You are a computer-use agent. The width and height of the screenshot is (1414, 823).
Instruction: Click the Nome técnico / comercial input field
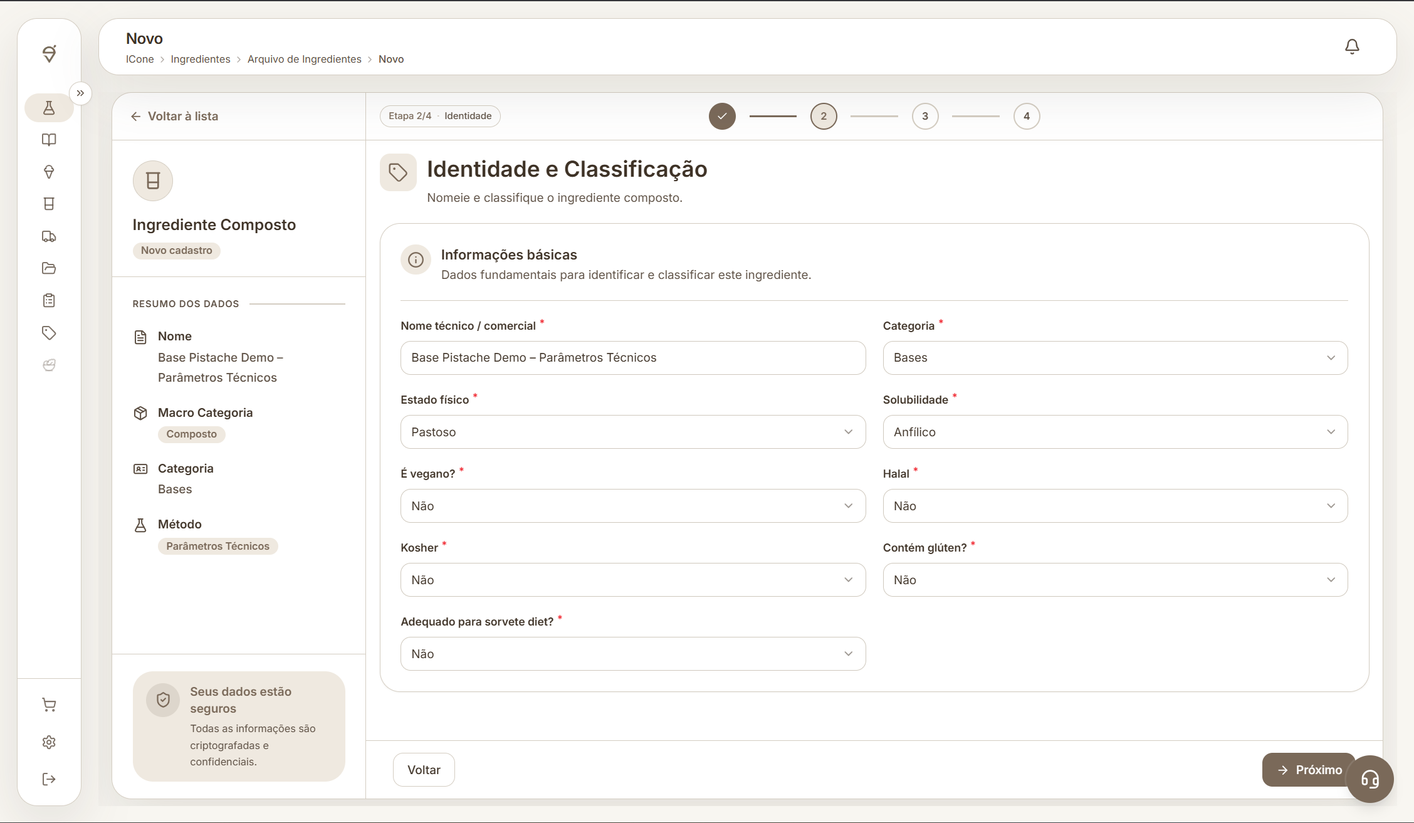tap(633, 358)
